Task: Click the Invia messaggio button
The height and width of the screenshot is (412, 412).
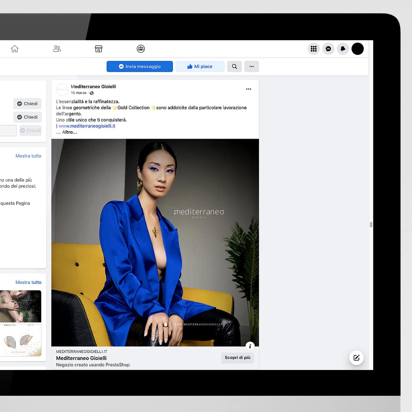Action: tap(140, 66)
